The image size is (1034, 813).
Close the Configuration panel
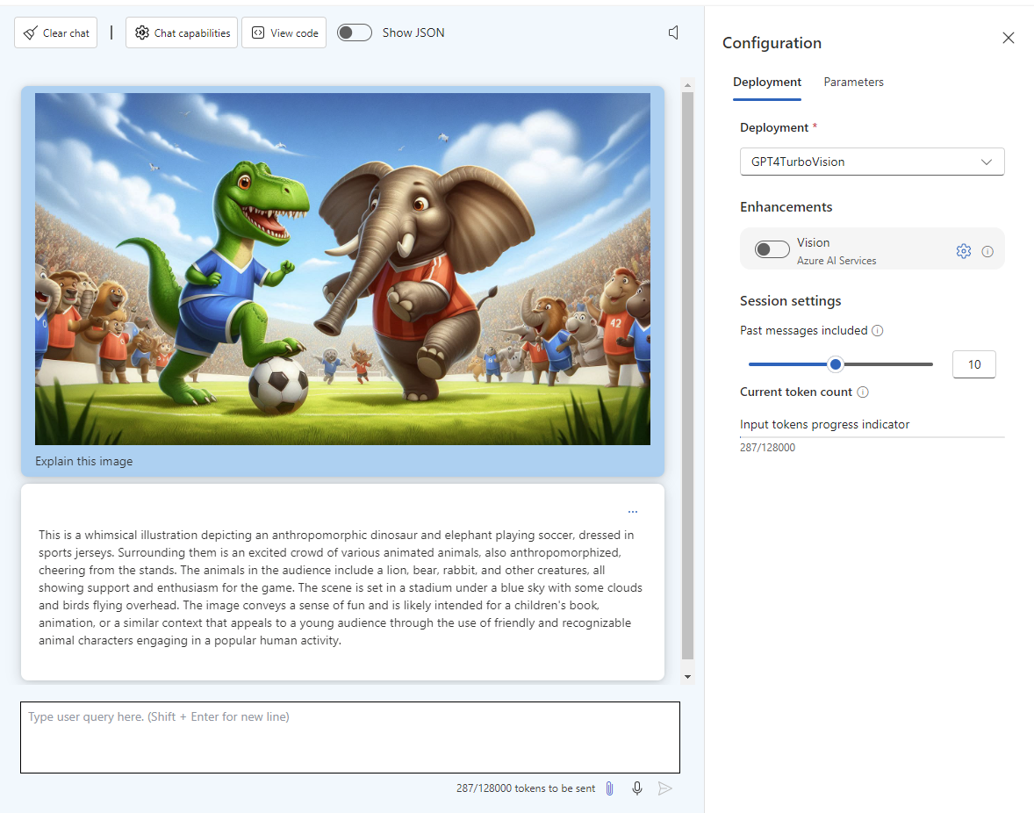pyautogui.click(x=1009, y=38)
